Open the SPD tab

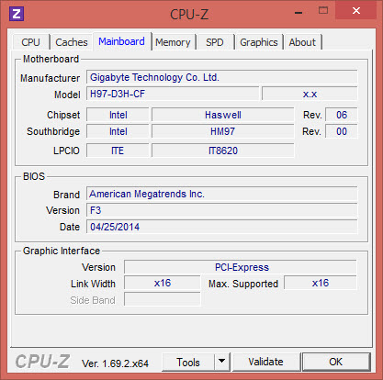[215, 42]
